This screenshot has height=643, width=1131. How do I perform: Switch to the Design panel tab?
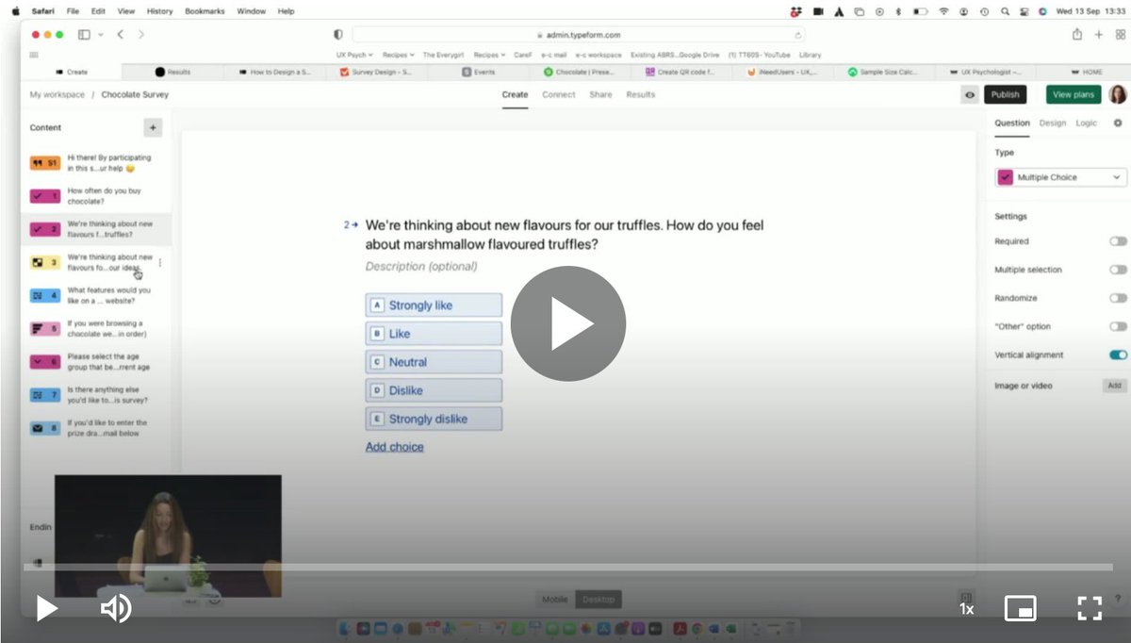[1053, 123]
